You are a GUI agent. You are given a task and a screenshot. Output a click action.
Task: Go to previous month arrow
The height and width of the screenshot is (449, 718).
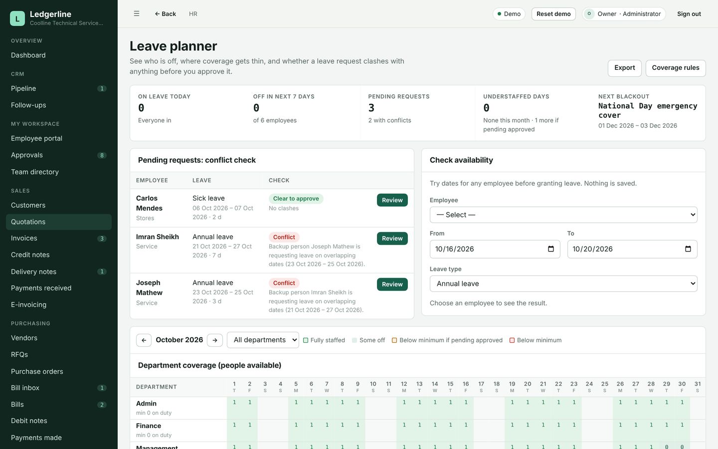(144, 340)
